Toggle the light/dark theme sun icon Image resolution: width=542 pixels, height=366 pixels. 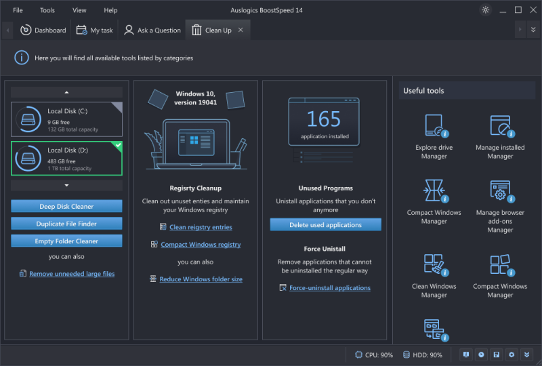(485, 9)
